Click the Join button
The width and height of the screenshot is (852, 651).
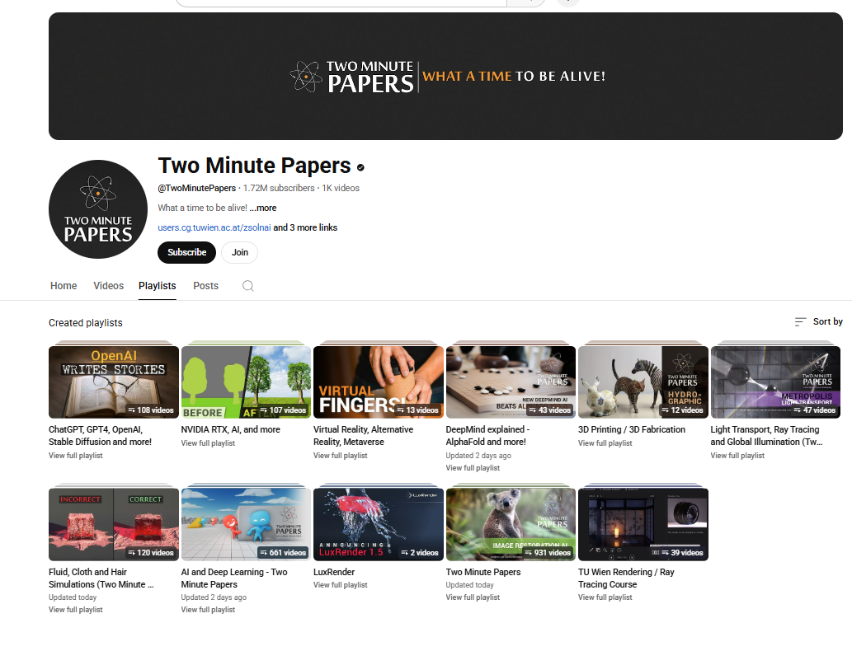(x=239, y=252)
